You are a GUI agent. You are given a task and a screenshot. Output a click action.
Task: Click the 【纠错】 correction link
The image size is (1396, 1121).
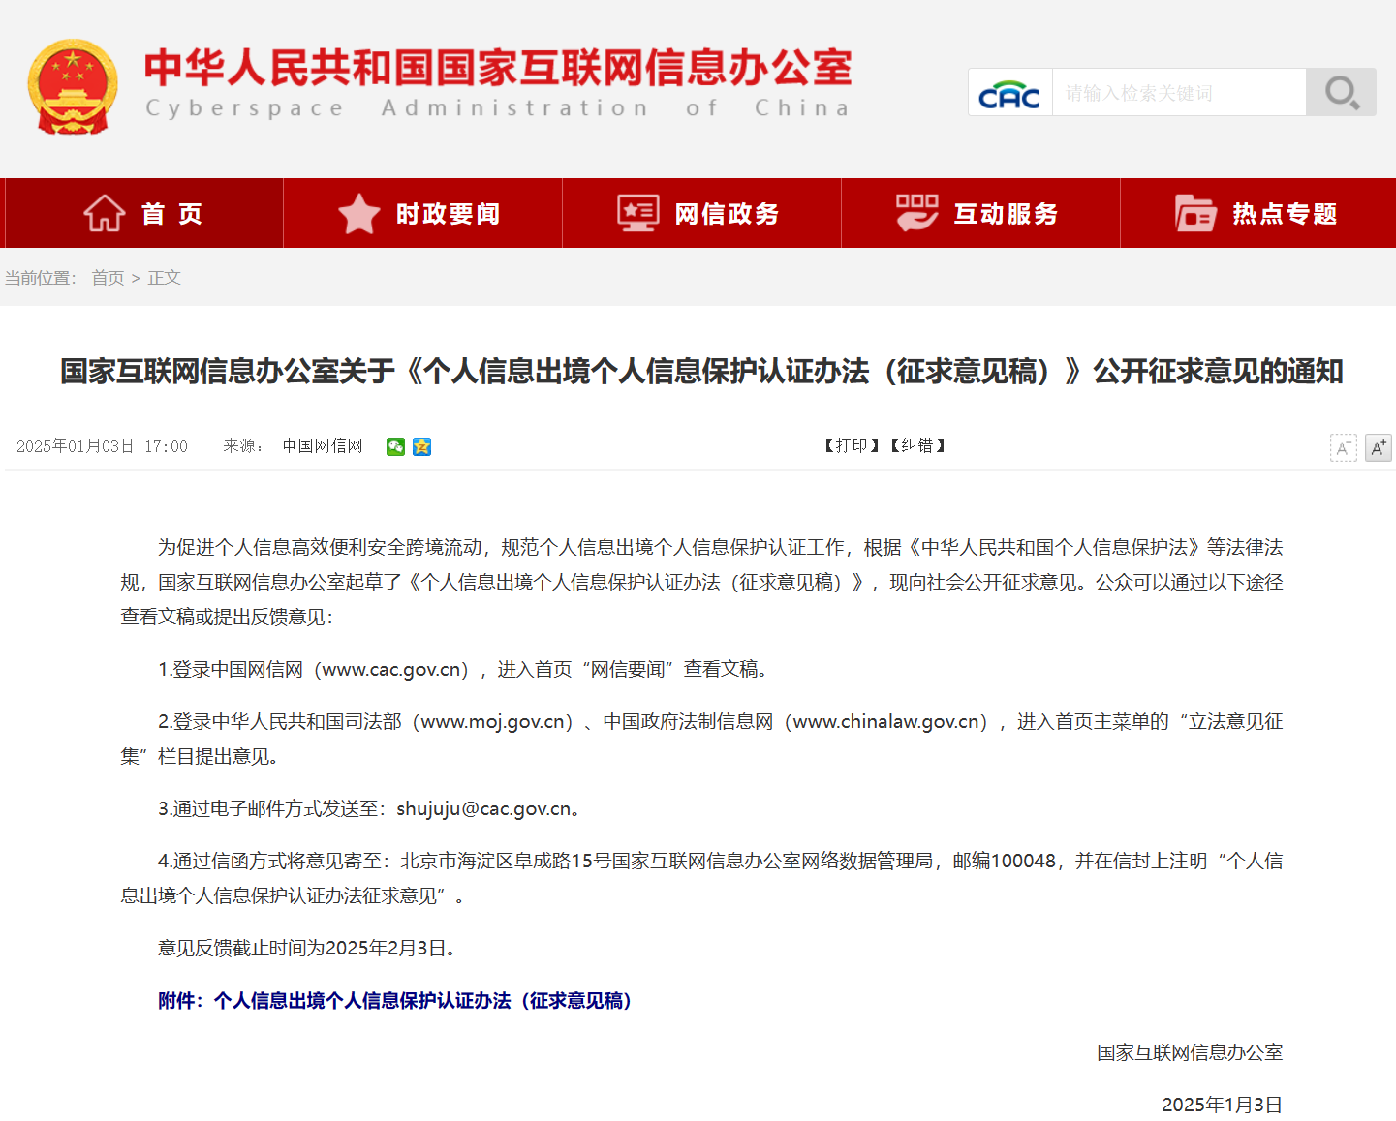pyautogui.click(x=917, y=445)
